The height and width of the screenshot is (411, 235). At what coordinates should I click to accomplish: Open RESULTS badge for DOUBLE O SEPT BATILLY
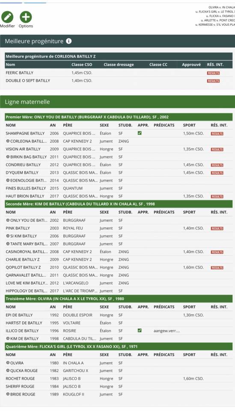pyautogui.click(x=213, y=81)
